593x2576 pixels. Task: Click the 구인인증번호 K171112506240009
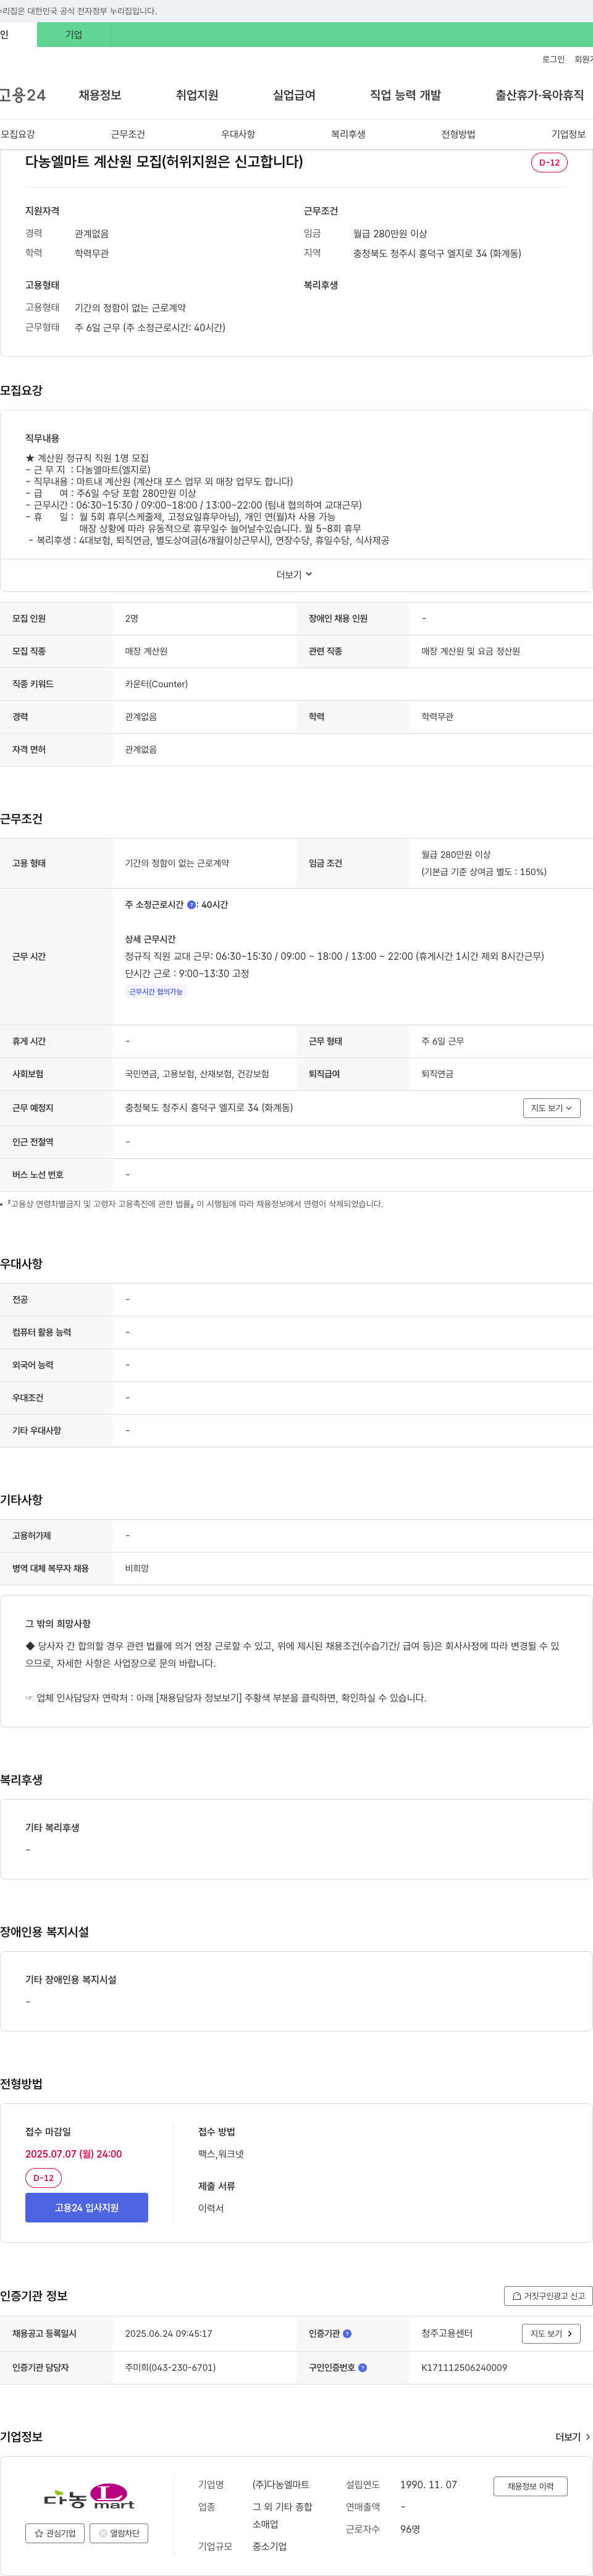coord(464,2367)
